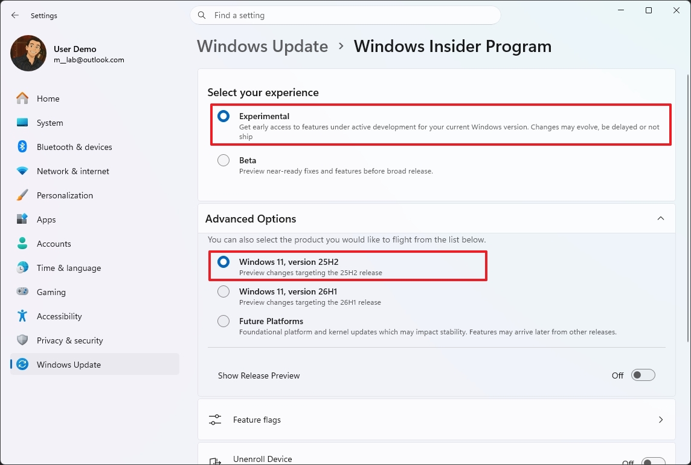Click the Accessibility figure icon

click(x=22, y=316)
